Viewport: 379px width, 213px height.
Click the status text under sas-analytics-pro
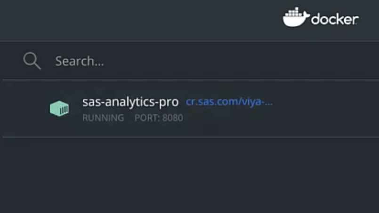(x=103, y=118)
